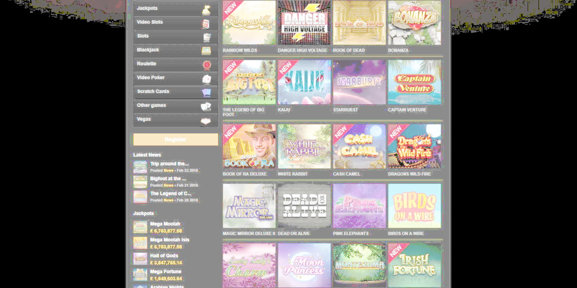Open the Dead or Alive game thumbnail
Viewport: 577px width, 288px height.
pyautogui.click(x=304, y=206)
